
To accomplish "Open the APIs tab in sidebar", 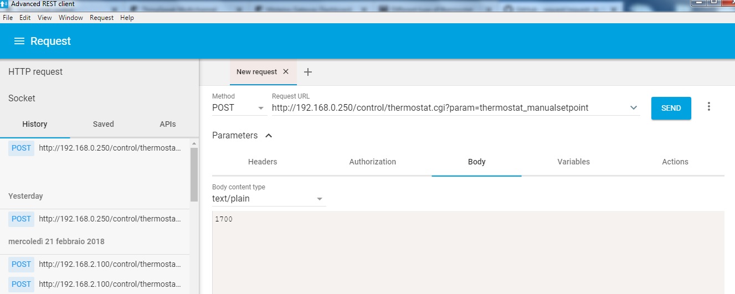I will click(167, 124).
